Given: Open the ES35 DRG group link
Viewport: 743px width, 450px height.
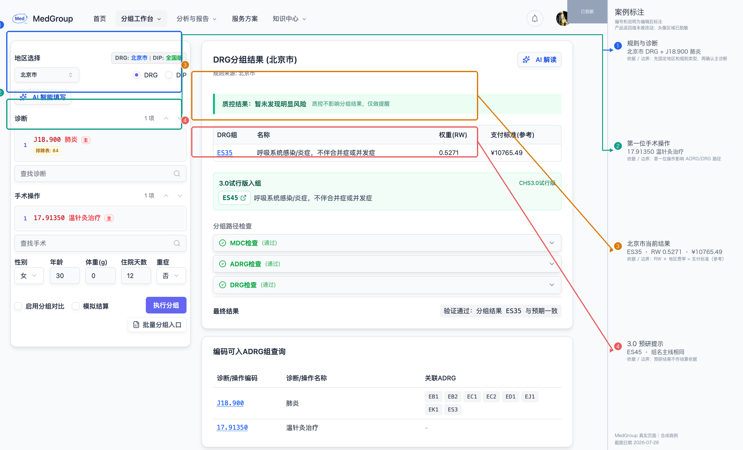Looking at the screenshot, I should point(225,153).
